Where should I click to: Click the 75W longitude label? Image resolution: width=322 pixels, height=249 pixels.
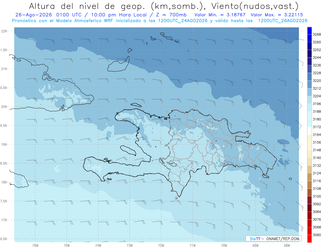tap(67, 245)
